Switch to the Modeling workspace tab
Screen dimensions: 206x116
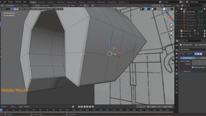click(42, 2)
